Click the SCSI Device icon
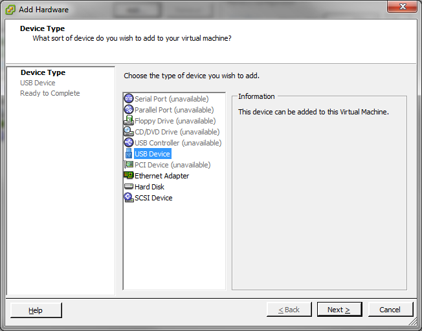The width and height of the screenshot is (422, 331). [129, 198]
